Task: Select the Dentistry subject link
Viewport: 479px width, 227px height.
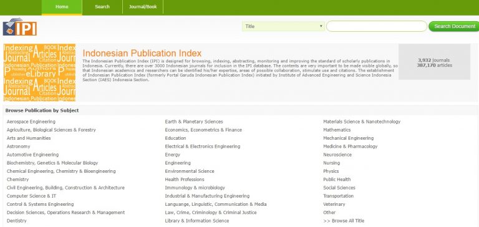Action: click(16, 221)
